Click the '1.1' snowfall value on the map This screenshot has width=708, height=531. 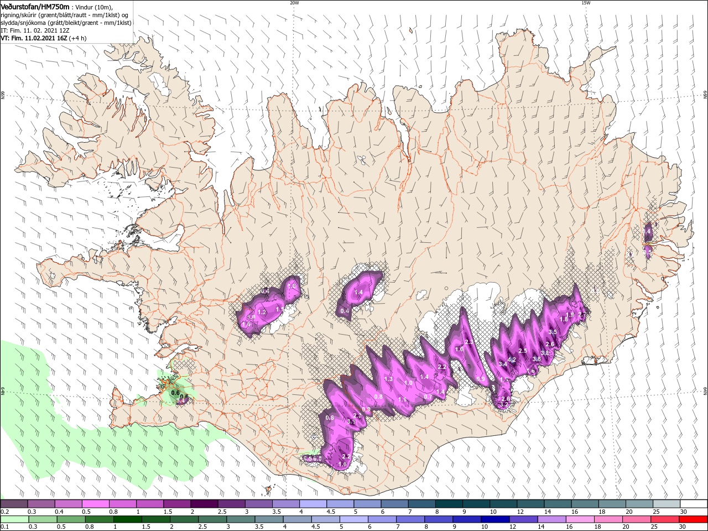click(x=403, y=399)
